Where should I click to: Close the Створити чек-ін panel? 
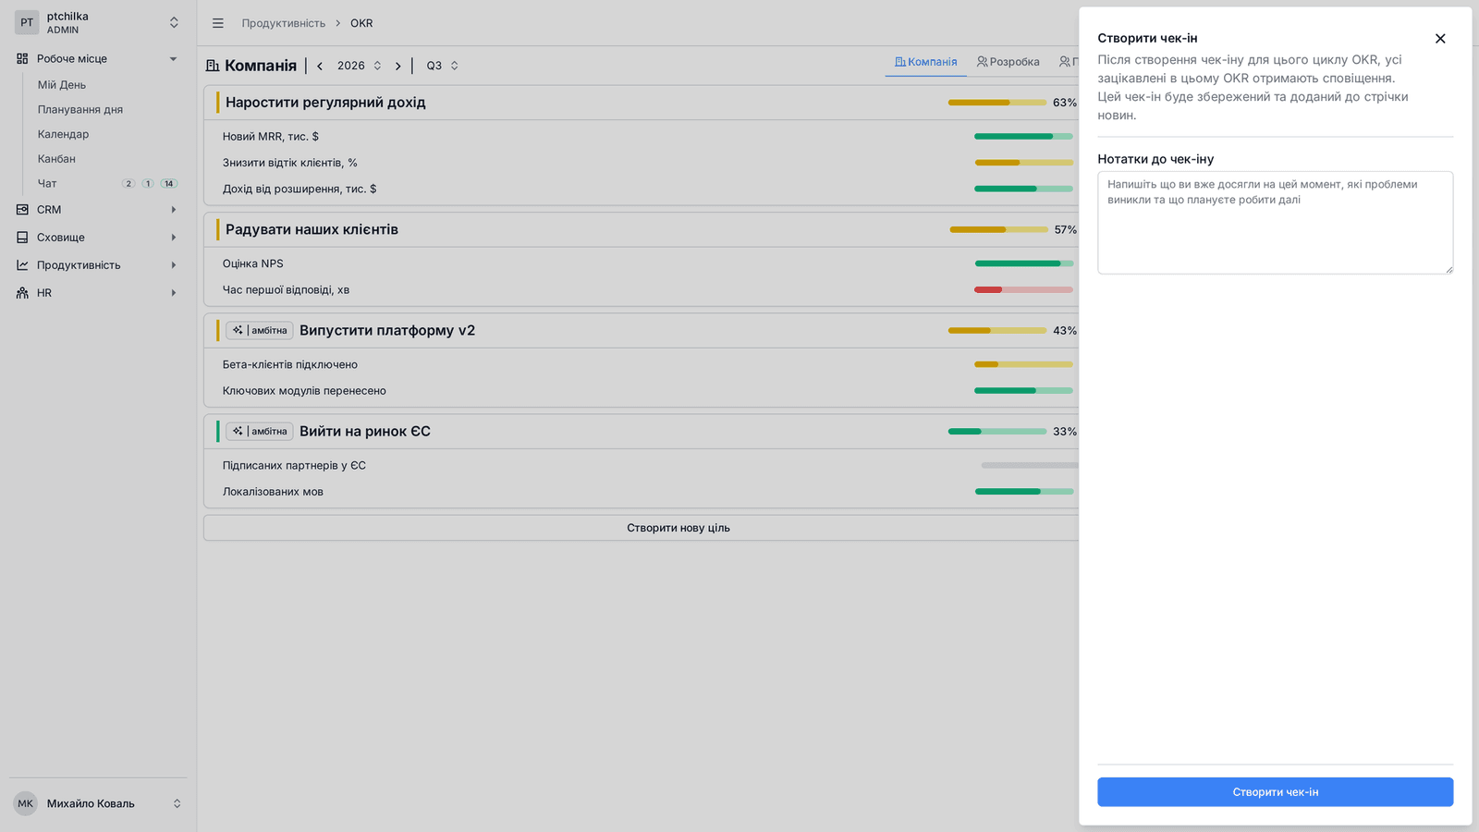coord(1440,39)
